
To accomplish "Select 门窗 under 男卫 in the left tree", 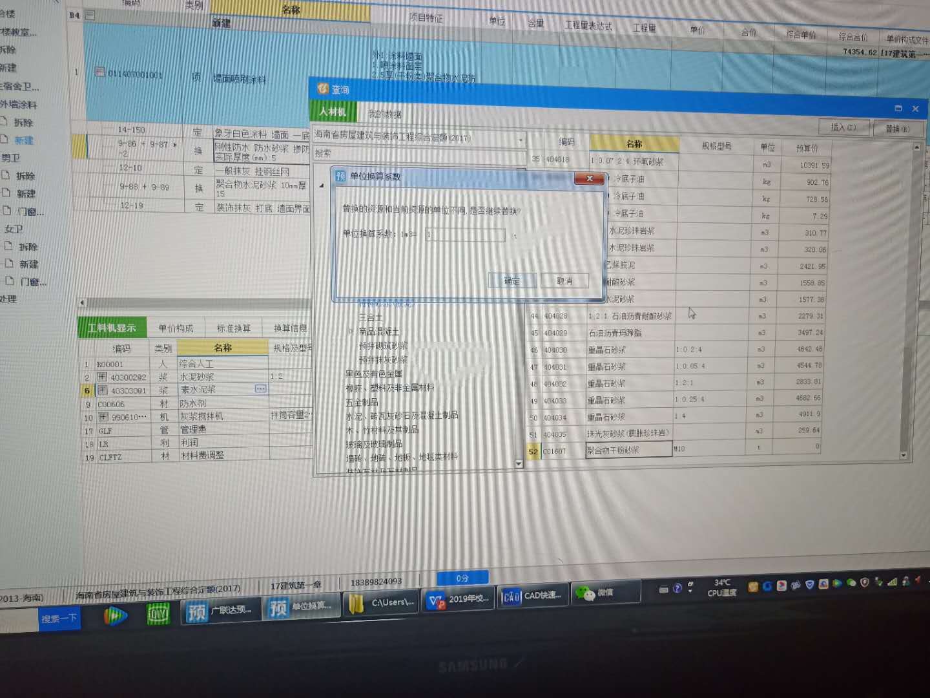I will pos(30,211).
